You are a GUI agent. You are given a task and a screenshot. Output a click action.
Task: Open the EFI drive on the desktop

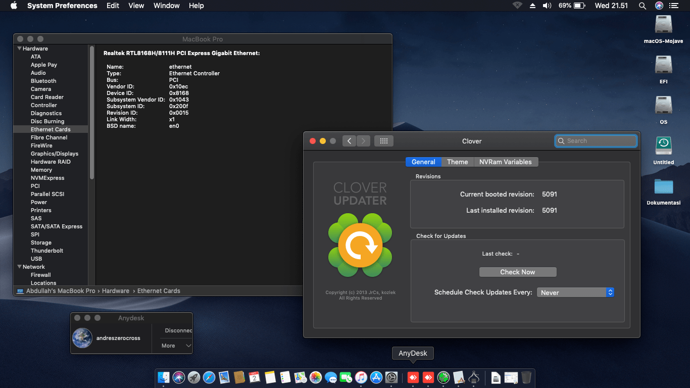pyautogui.click(x=663, y=66)
